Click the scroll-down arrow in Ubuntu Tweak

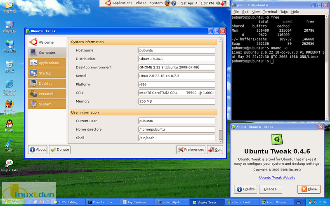point(221,141)
